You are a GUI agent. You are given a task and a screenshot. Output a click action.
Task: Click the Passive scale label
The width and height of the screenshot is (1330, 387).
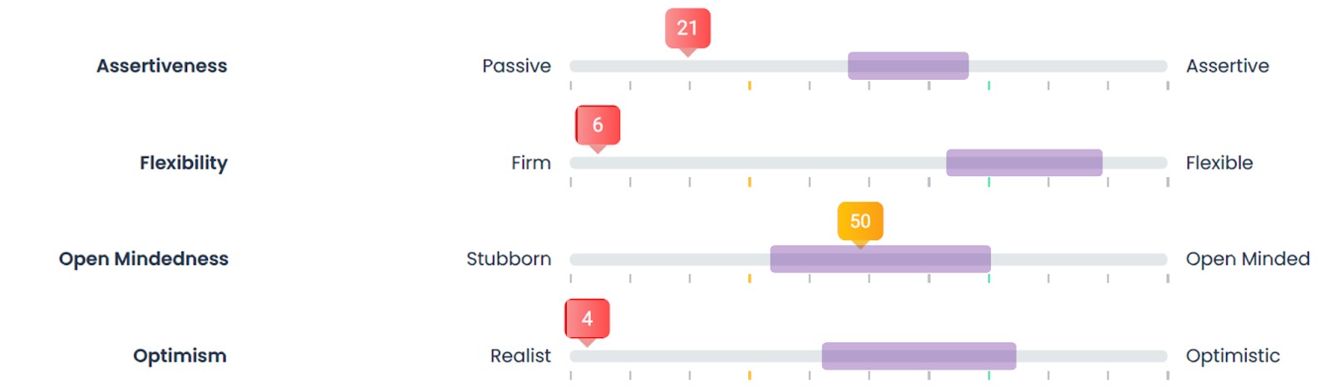[x=516, y=66]
